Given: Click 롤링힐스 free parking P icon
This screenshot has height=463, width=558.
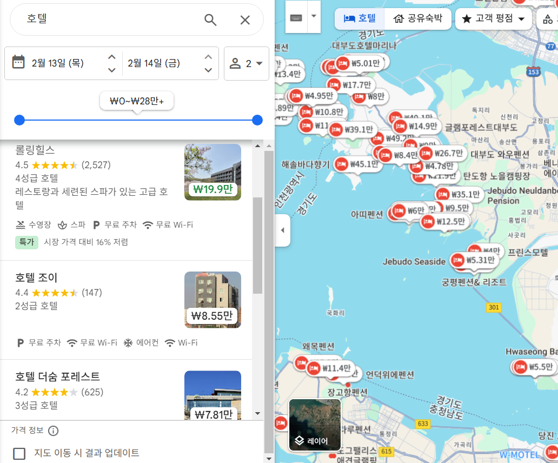Looking at the screenshot, I should pos(96,225).
